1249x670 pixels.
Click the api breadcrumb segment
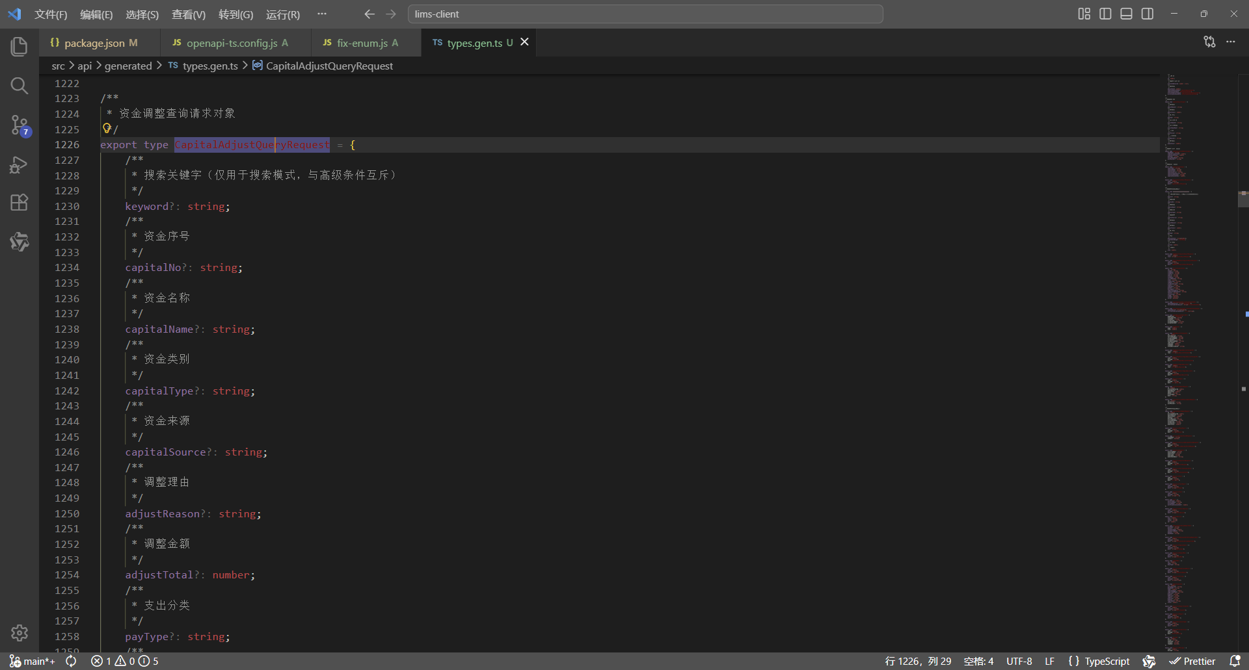pos(85,66)
